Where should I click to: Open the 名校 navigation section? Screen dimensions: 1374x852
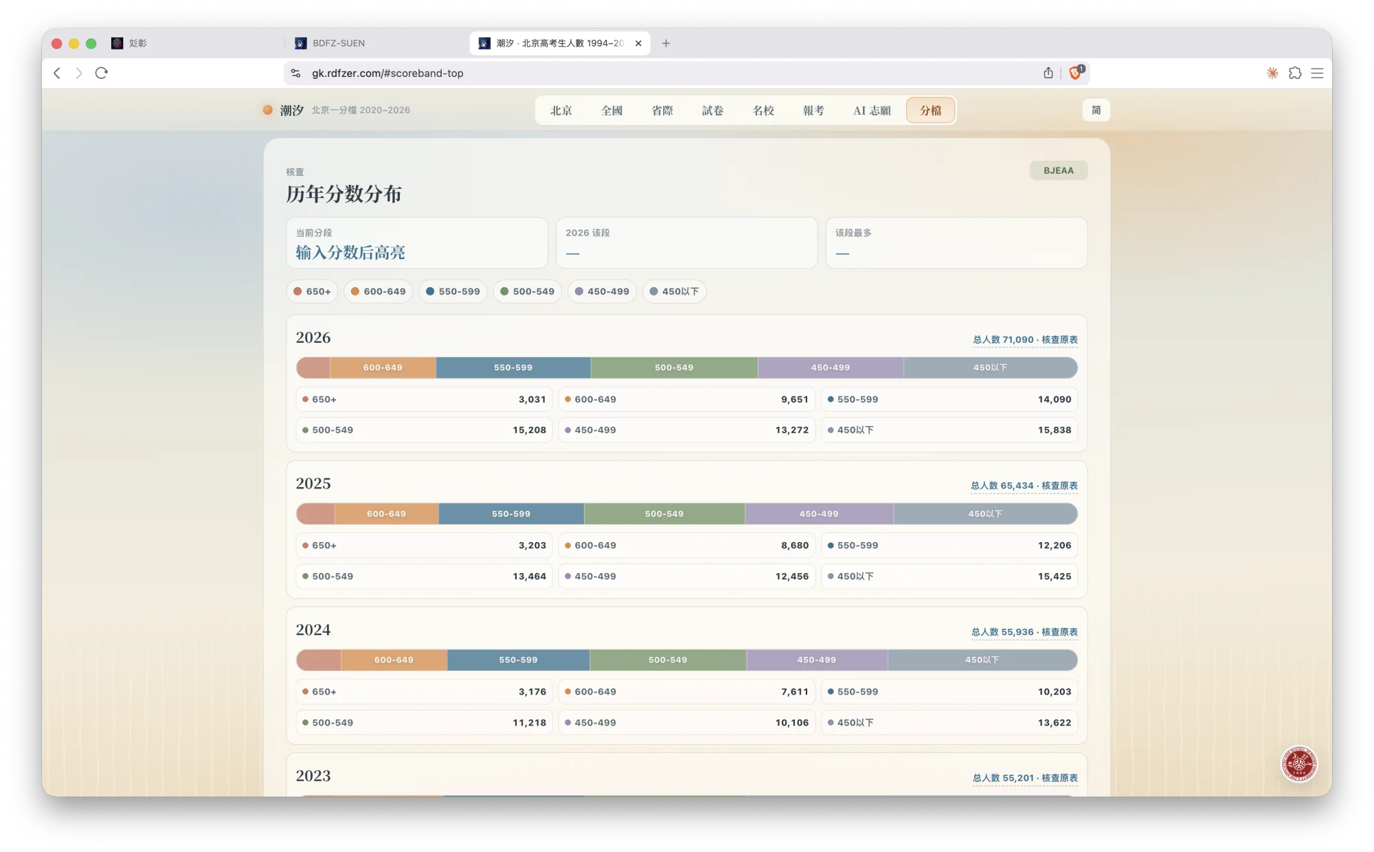tap(763, 111)
